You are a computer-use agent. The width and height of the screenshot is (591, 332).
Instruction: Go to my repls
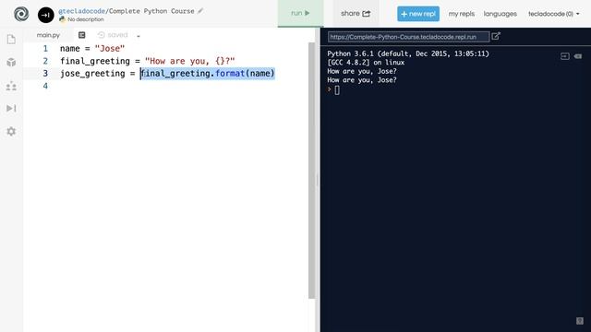(462, 14)
